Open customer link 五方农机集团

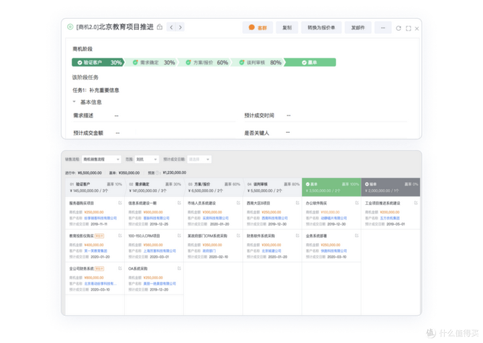[x=390, y=218]
